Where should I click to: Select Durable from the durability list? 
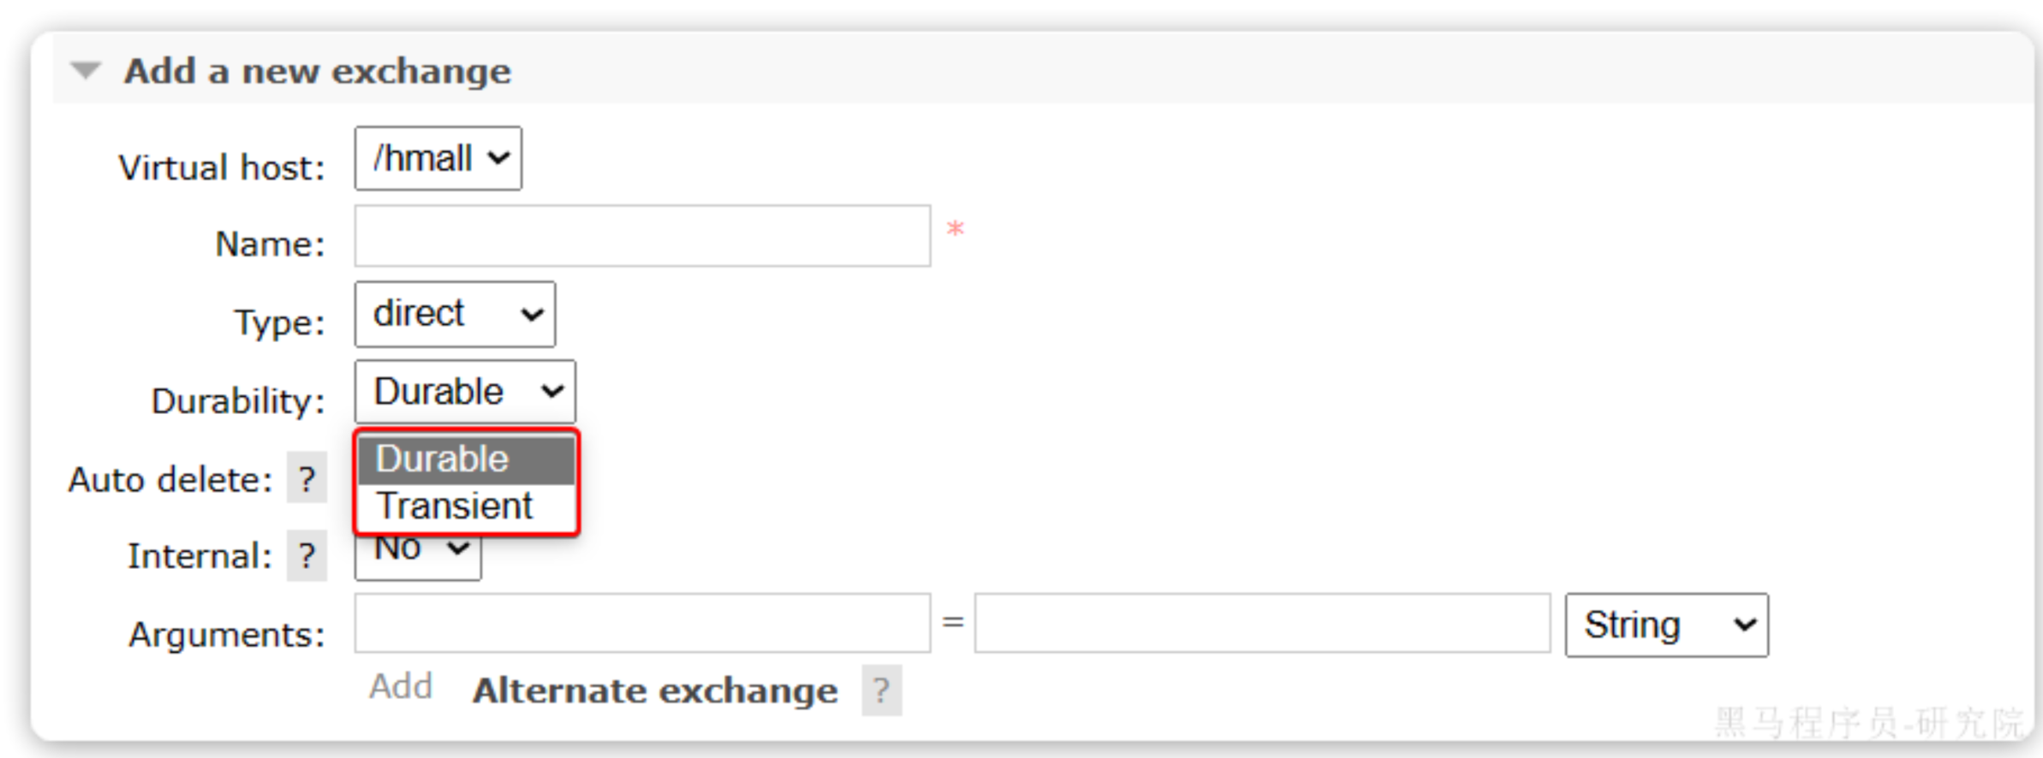(466, 459)
